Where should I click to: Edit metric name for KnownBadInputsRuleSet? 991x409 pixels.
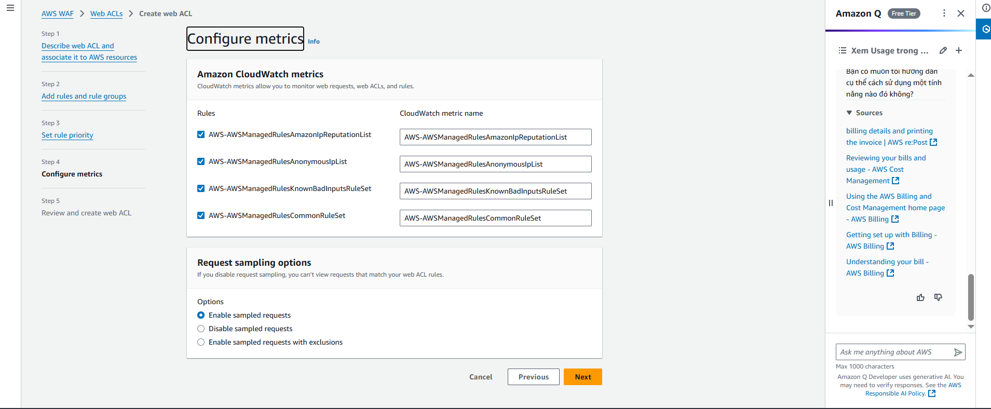pos(496,191)
